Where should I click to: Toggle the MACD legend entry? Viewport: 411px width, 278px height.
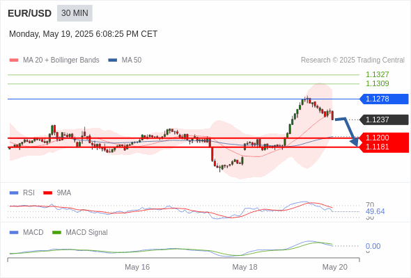click(26, 232)
